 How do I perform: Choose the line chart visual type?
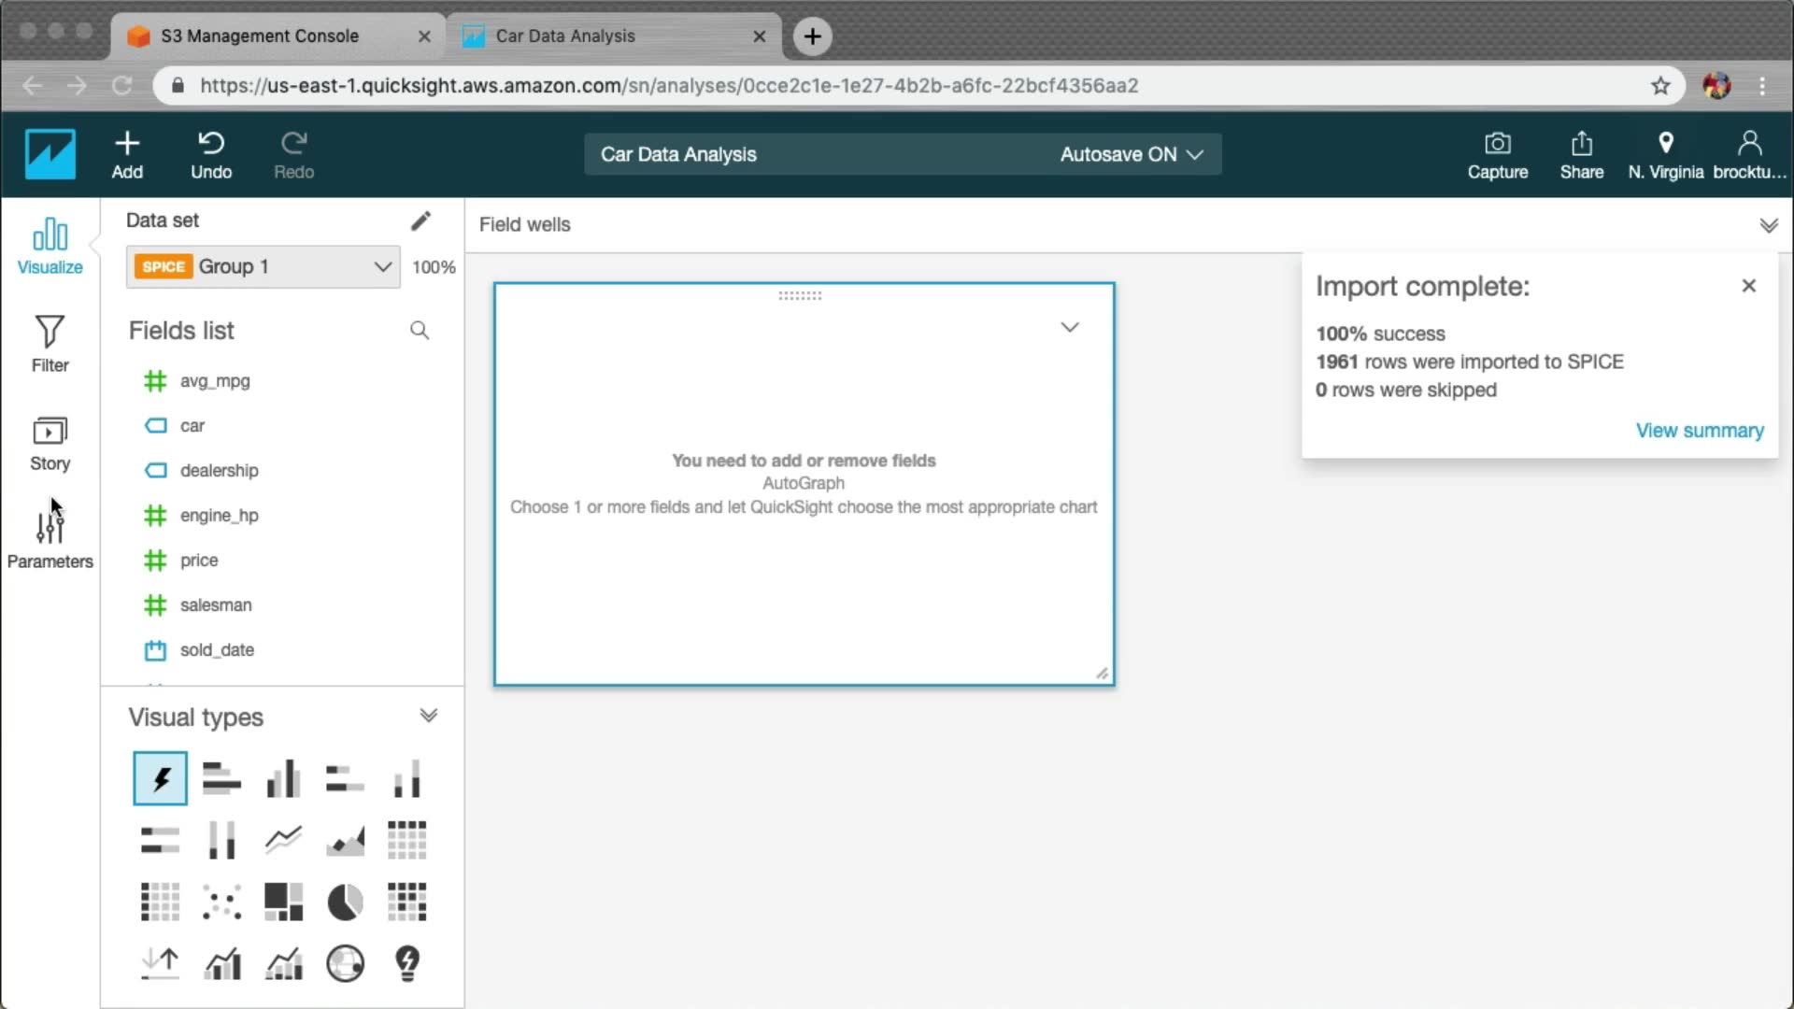click(283, 840)
